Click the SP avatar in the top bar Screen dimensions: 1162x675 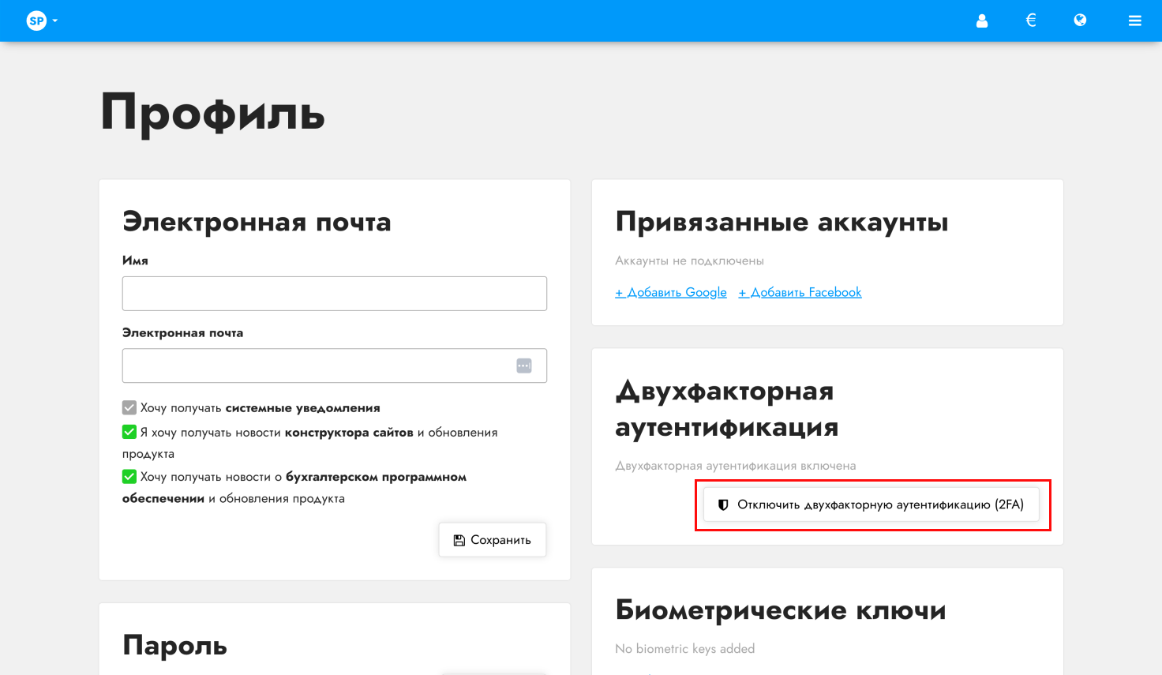36,21
